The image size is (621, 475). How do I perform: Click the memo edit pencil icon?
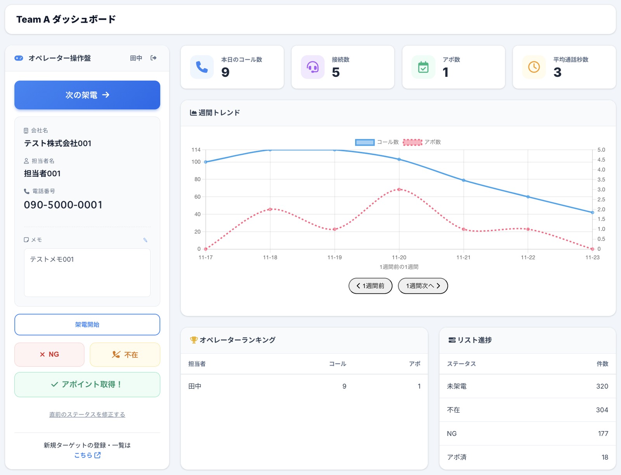(x=145, y=240)
